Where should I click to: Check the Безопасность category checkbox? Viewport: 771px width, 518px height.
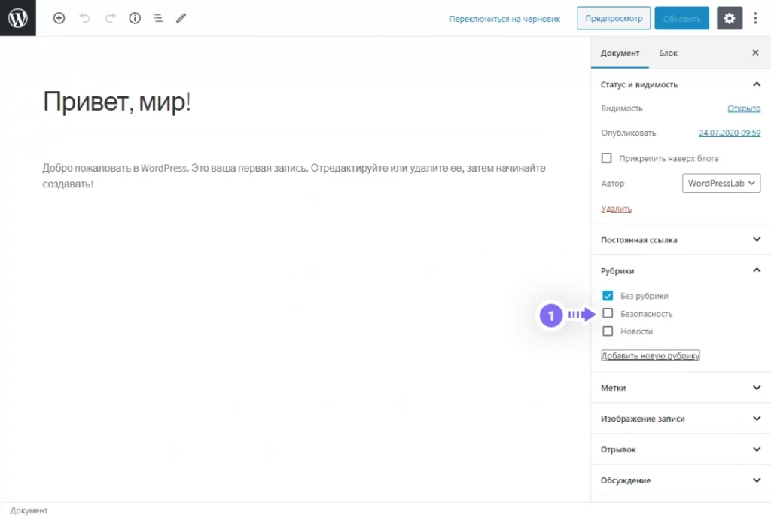pos(607,313)
